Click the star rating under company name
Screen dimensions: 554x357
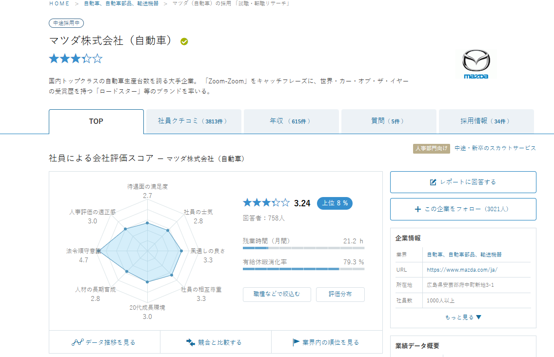[x=76, y=59]
